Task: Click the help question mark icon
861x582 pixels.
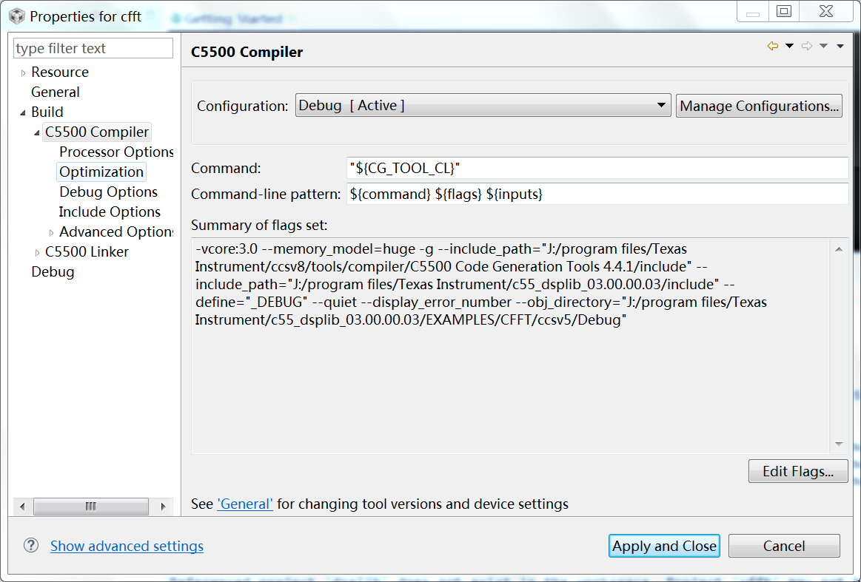Action: click(x=30, y=545)
